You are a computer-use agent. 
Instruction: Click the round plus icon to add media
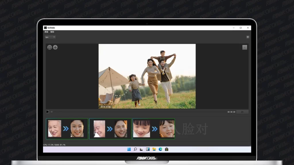pyautogui.click(x=55, y=47)
